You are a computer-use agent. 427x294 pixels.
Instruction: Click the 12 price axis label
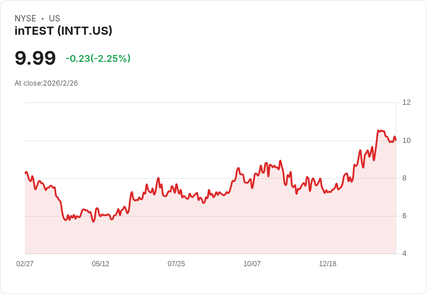click(406, 102)
